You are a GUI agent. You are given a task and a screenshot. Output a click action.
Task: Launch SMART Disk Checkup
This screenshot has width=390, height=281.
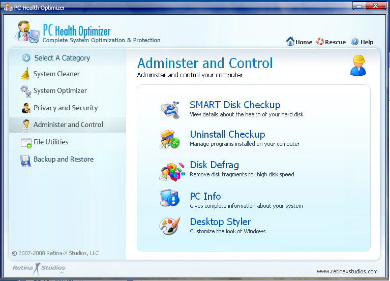pos(235,105)
